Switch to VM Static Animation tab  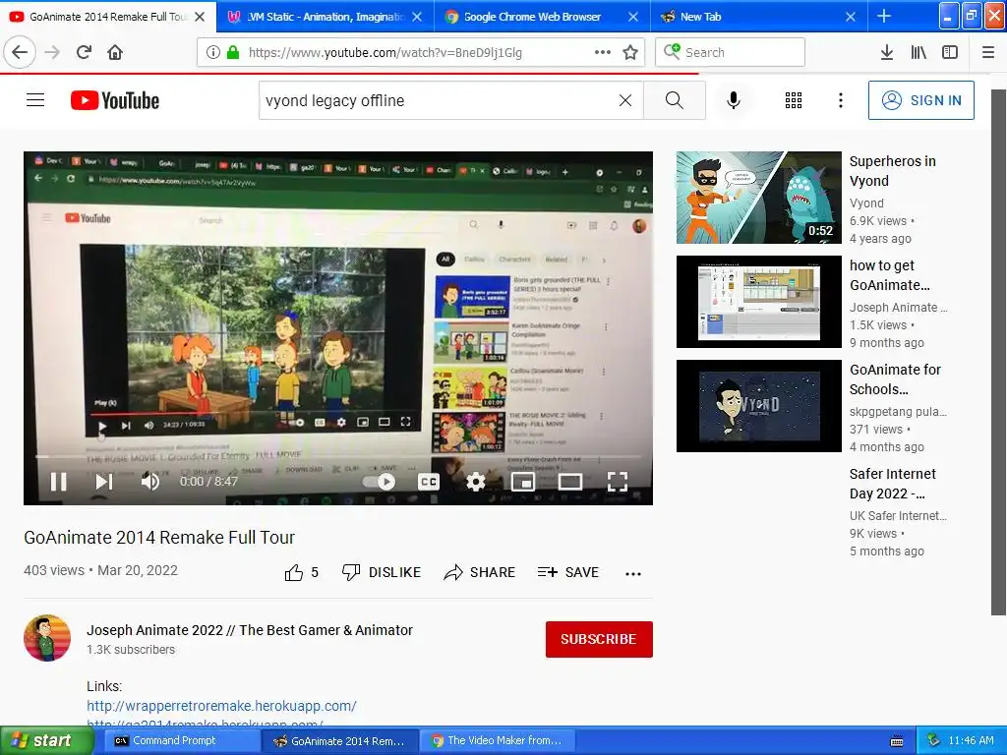[x=325, y=17]
